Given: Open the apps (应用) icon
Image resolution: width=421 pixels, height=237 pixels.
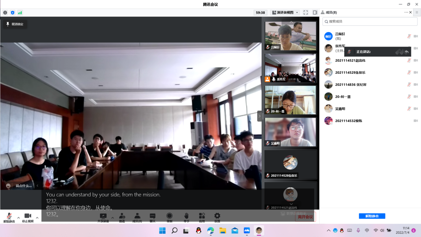Looking at the screenshot, I should click(202, 217).
